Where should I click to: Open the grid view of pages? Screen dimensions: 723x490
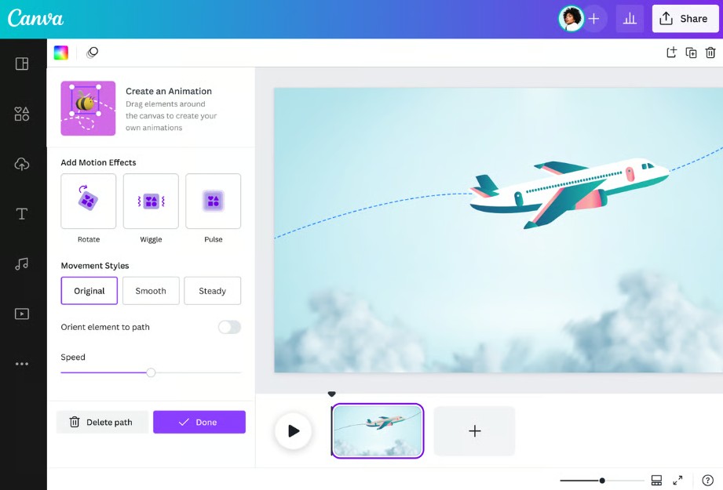pyautogui.click(x=656, y=480)
